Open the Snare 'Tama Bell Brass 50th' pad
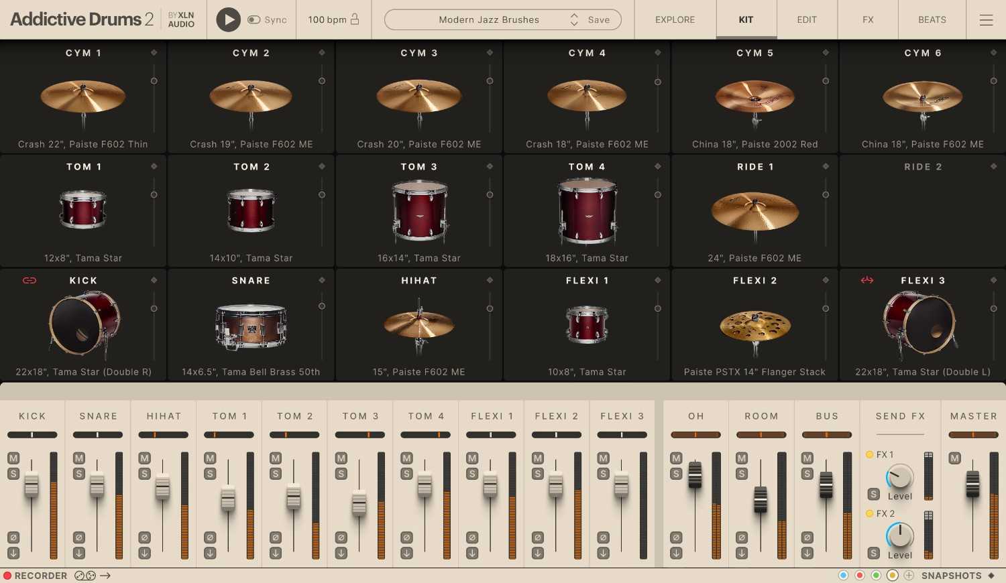The height and width of the screenshot is (583, 1006). tap(251, 326)
